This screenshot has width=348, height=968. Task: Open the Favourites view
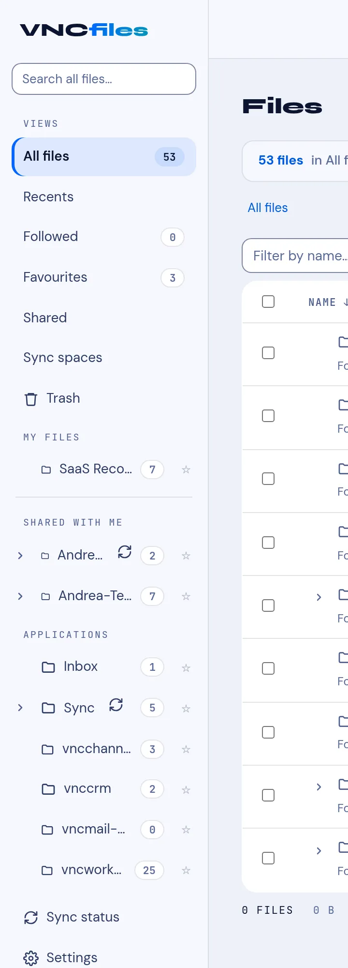pyautogui.click(x=104, y=277)
